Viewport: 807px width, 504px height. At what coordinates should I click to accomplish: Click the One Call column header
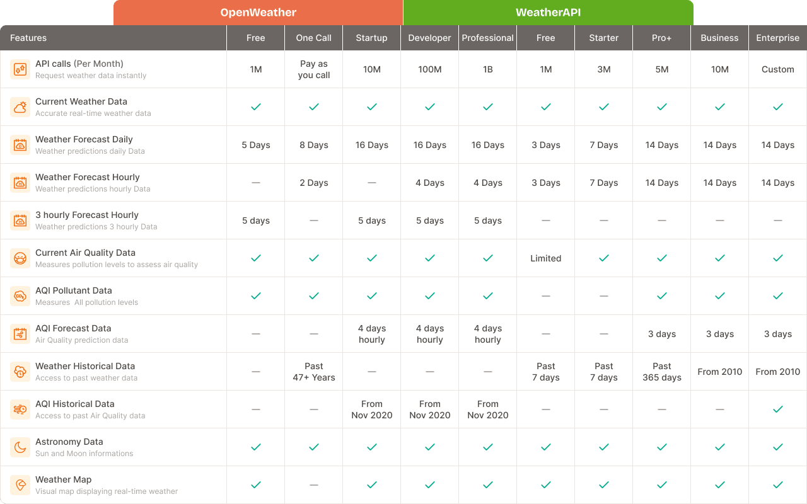[x=313, y=38]
